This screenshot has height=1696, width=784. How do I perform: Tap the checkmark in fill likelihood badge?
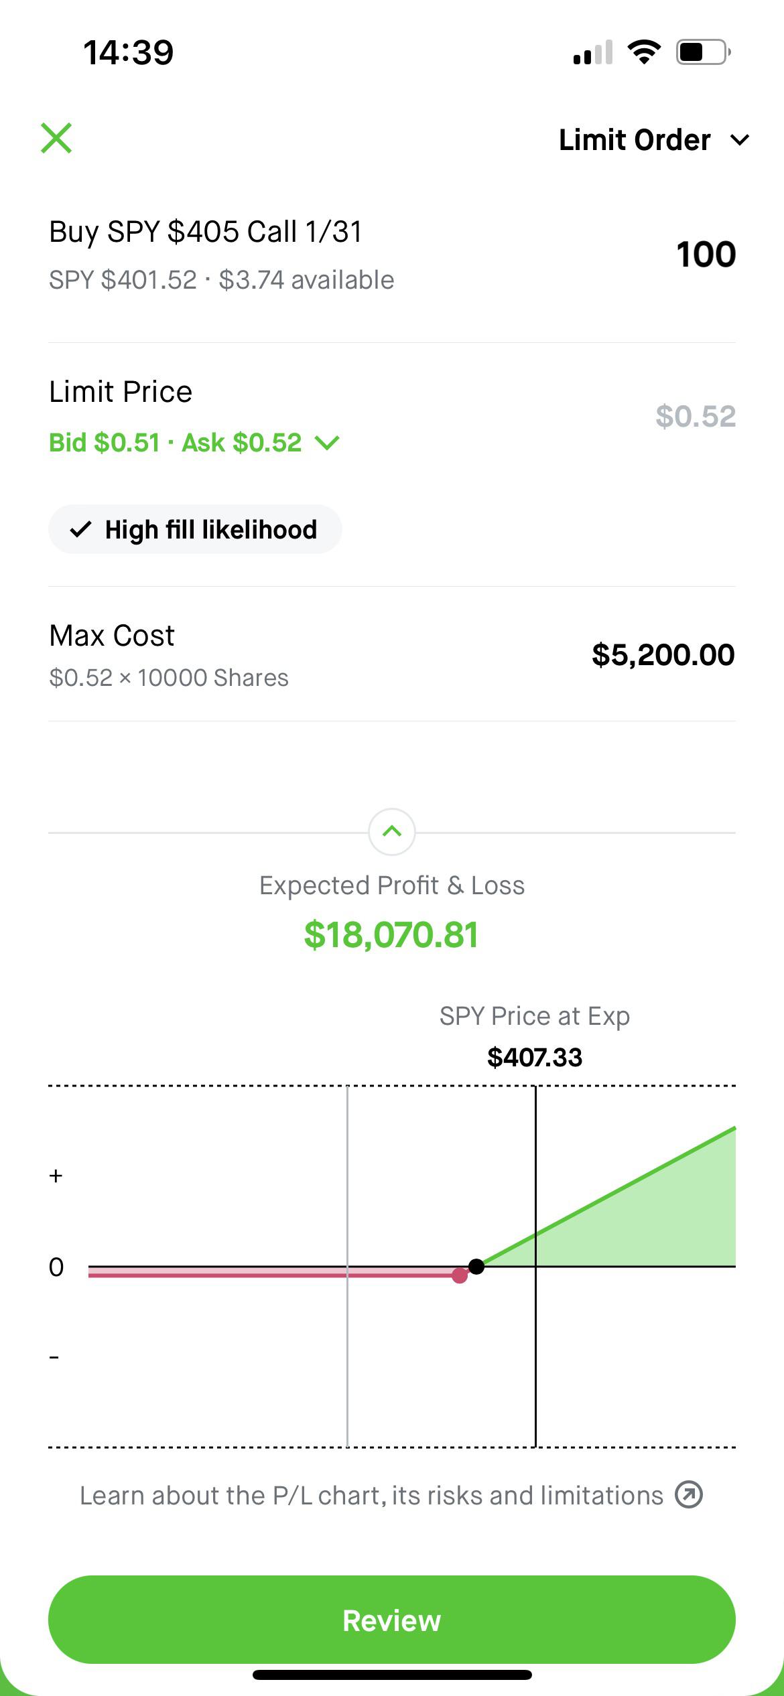click(x=80, y=530)
